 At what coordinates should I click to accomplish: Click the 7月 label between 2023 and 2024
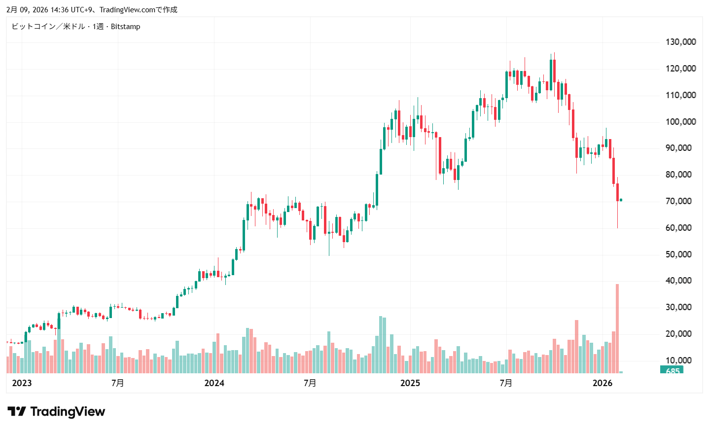tap(117, 383)
